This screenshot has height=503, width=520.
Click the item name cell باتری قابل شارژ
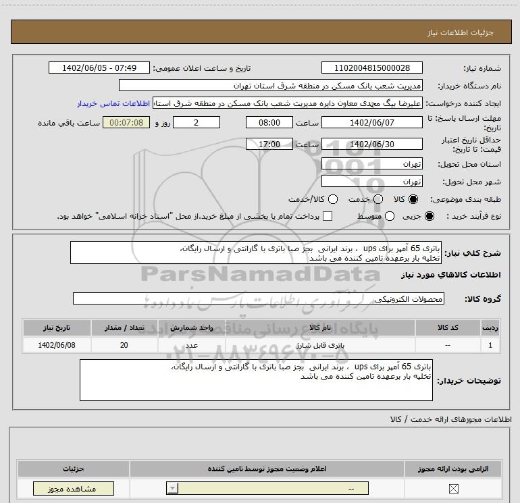tap(320, 345)
